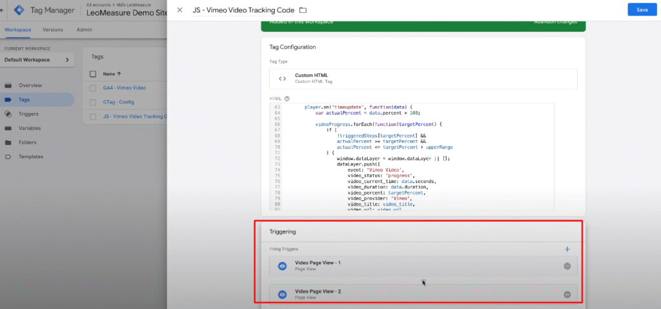Click the eye icon of Video Page View - 2
The width and height of the screenshot is (661, 309).
(283, 295)
